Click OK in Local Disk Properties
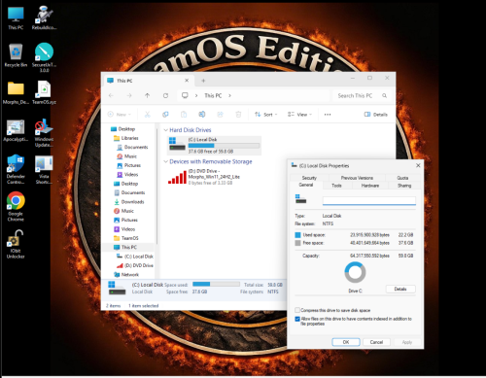Image resolution: width=486 pixels, height=378 pixels. (346, 342)
